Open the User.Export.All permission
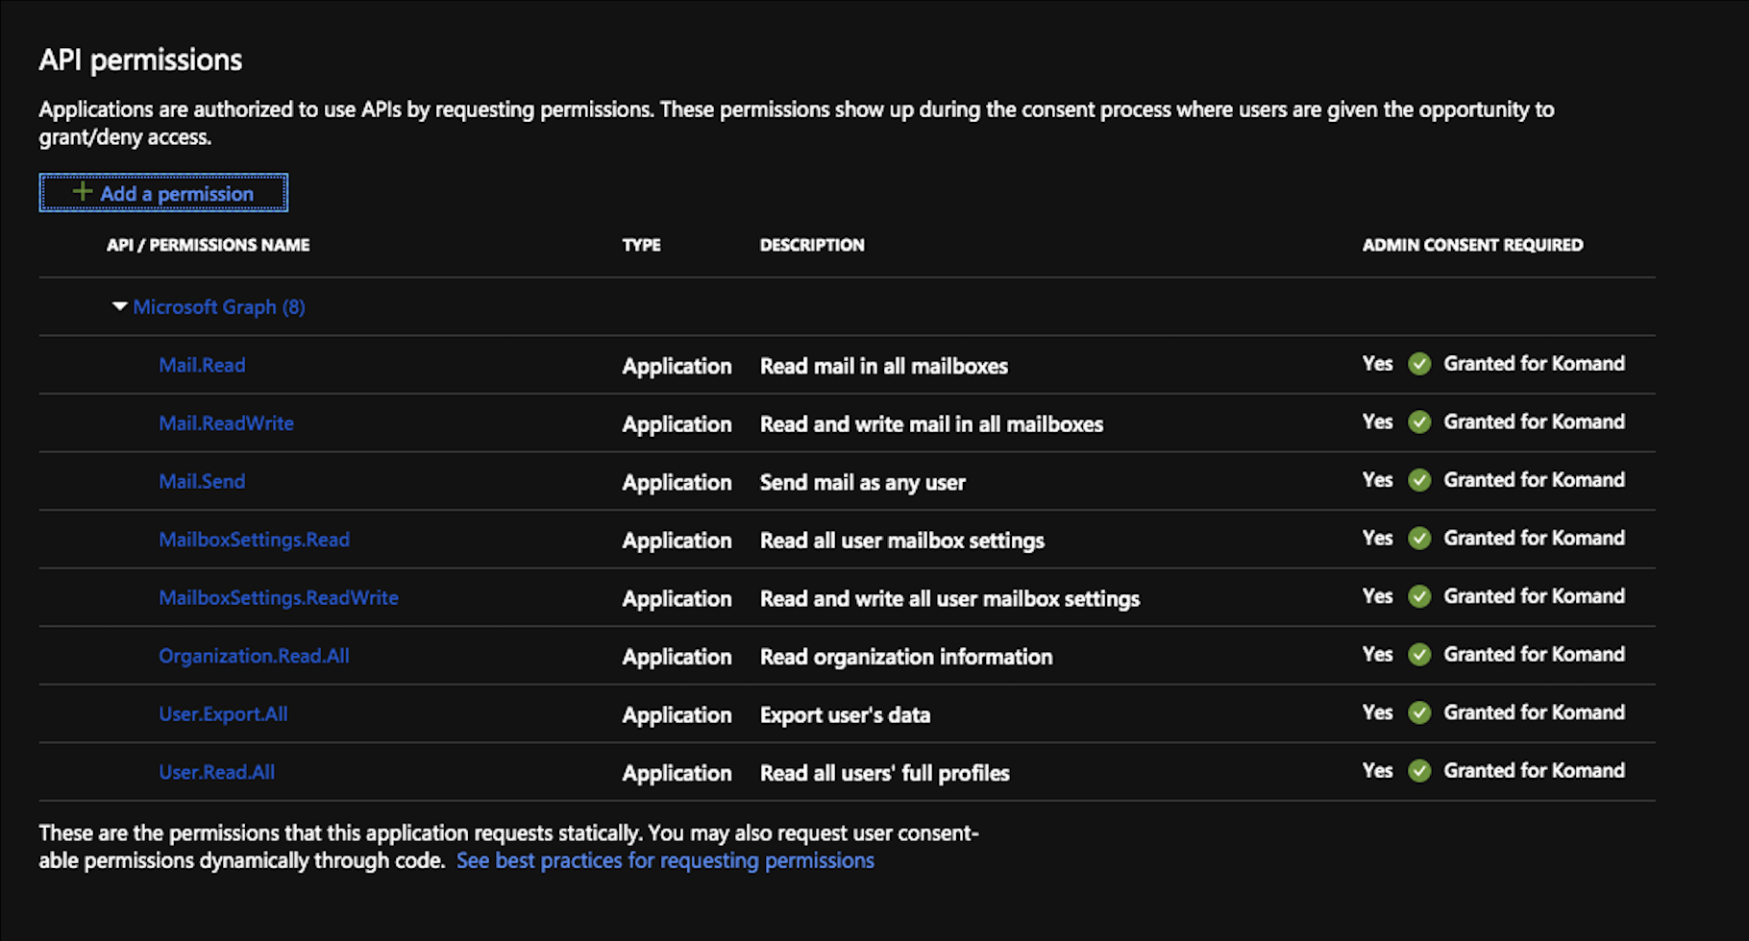Image resolution: width=1749 pixels, height=941 pixels. coord(223,713)
